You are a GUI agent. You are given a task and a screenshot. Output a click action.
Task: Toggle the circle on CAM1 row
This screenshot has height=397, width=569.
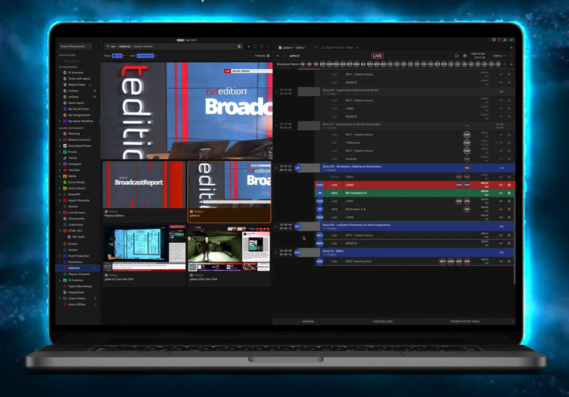click(509, 201)
